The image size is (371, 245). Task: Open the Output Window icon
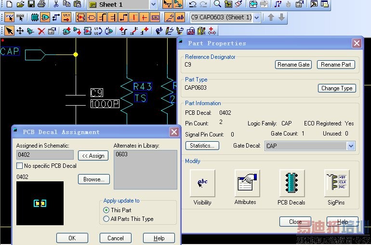pyautogui.click(x=314, y=4)
